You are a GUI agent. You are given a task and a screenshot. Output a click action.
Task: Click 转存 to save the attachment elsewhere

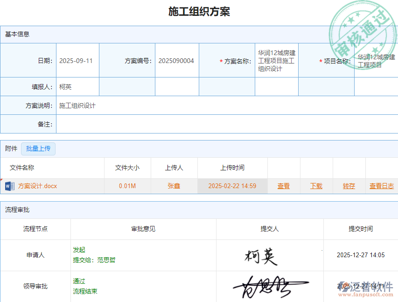coord(349,186)
